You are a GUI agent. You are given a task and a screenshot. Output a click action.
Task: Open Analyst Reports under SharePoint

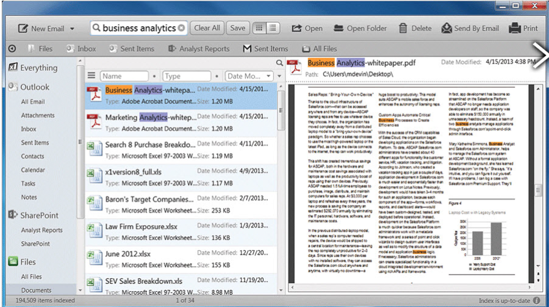(x=41, y=230)
